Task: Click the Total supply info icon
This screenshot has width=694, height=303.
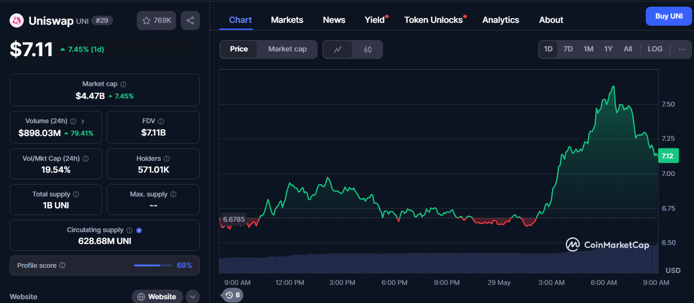Action: tap(76, 195)
